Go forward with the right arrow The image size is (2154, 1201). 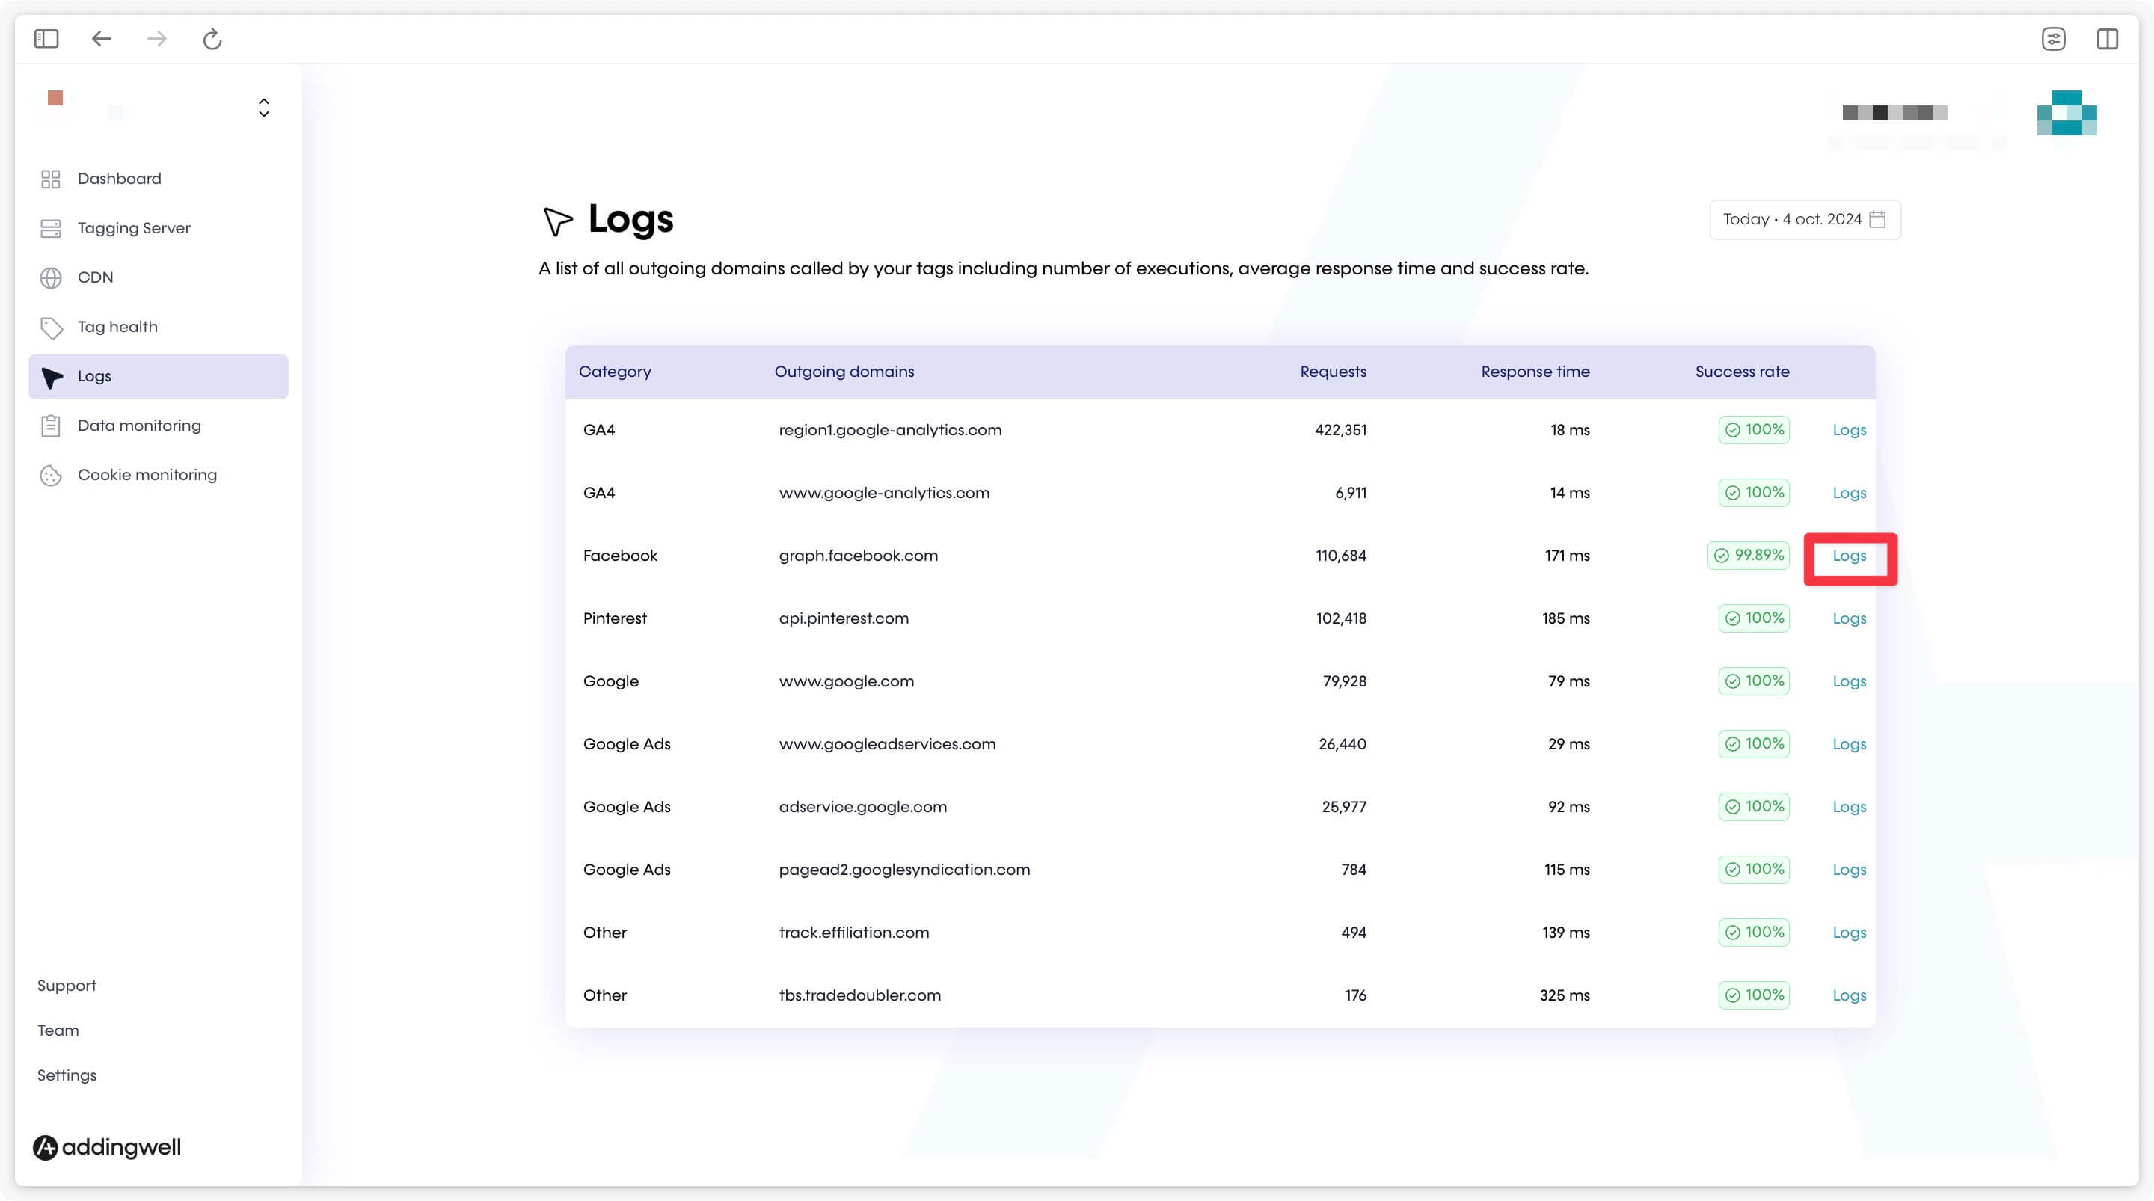156,38
